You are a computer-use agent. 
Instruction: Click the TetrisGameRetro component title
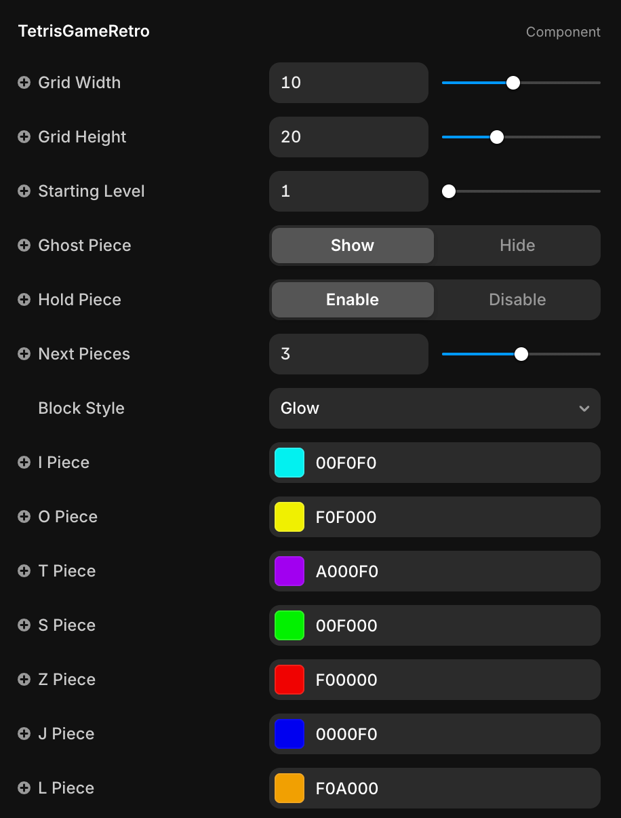(x=84, y=31)
